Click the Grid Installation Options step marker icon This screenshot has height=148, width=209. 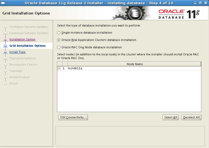pyautogui.click(x=6, y=46)
